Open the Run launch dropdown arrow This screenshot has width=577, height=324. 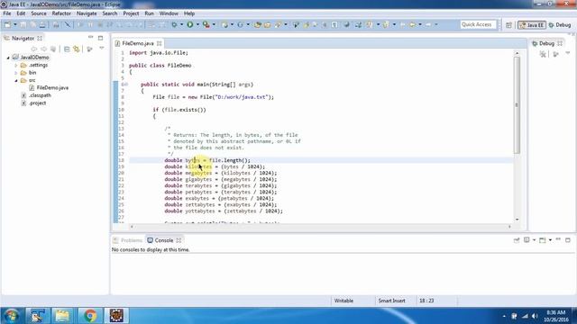click(197, 24)
